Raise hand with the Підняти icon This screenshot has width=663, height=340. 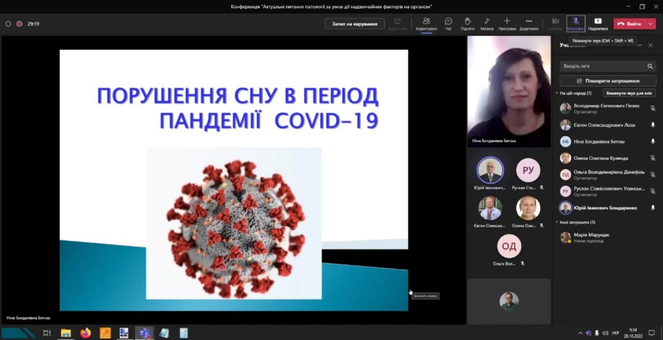pos(467,23)
